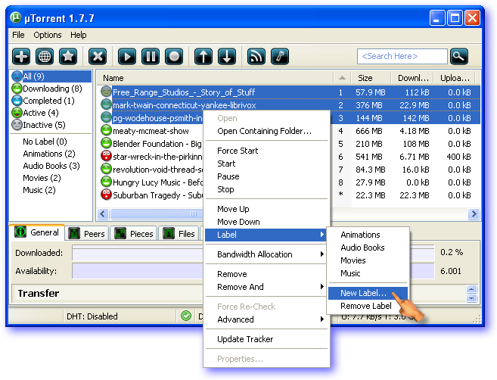Click the Add Torrent plus icon
The height and width of the screenshot is (380, 497).
pyautogui.click(x=21, y=56)
